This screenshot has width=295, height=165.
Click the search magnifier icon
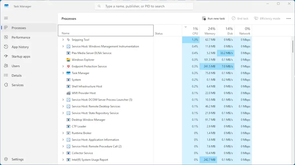pos(99,6)
